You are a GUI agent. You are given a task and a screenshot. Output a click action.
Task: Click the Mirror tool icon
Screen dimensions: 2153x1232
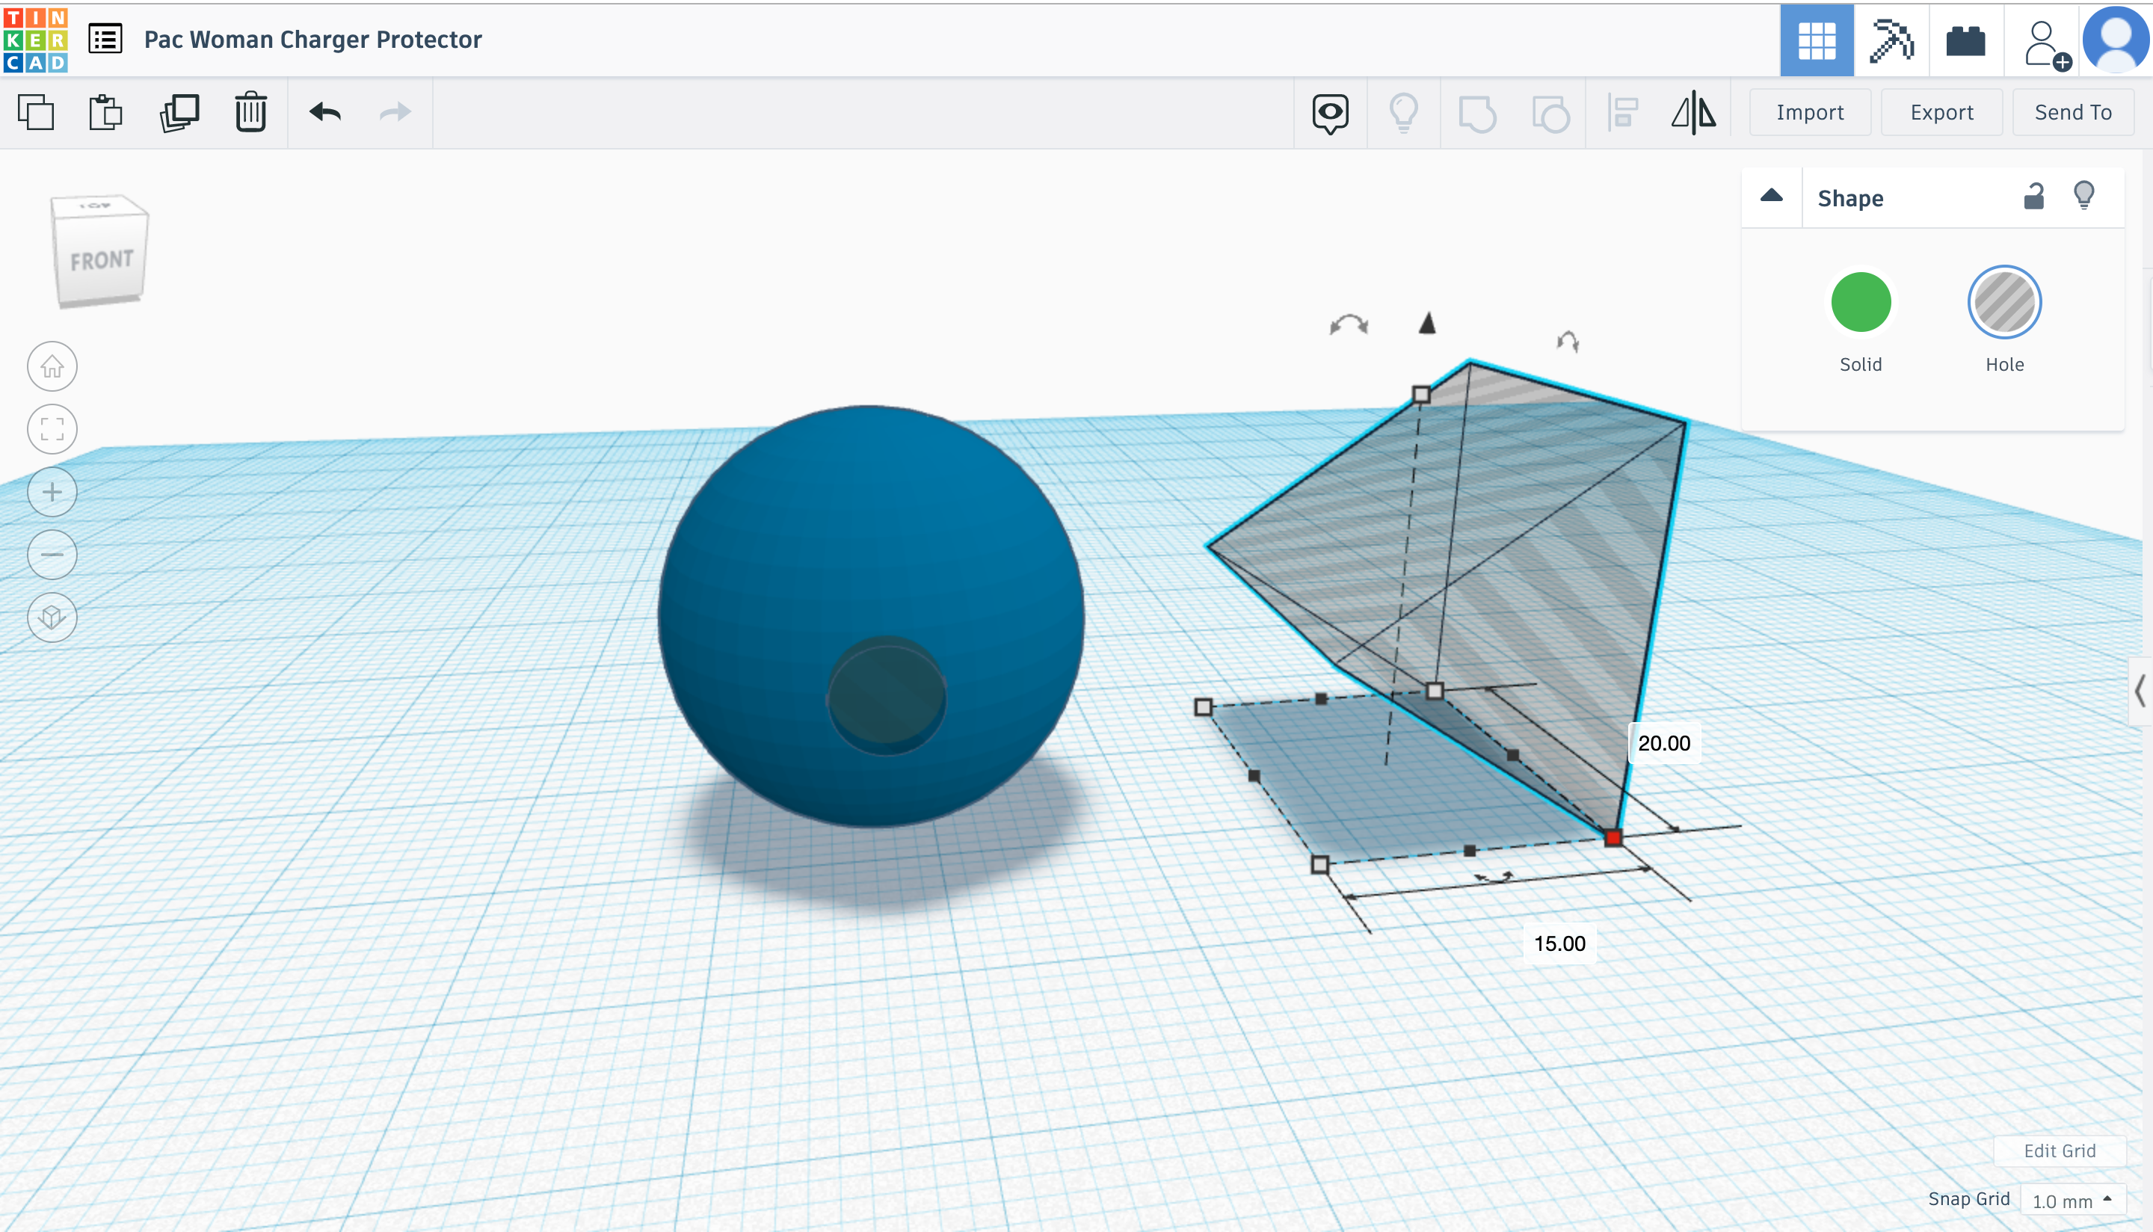point(1694,113)
